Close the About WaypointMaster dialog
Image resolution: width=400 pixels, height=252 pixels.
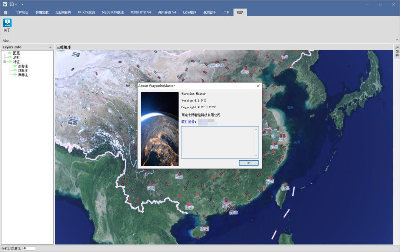click(258, 86)
